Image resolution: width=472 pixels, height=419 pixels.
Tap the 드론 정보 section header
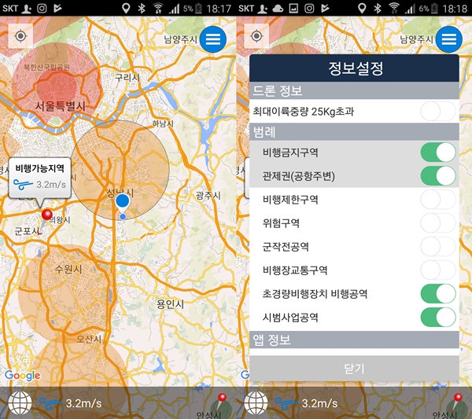[x=354, y=90]
